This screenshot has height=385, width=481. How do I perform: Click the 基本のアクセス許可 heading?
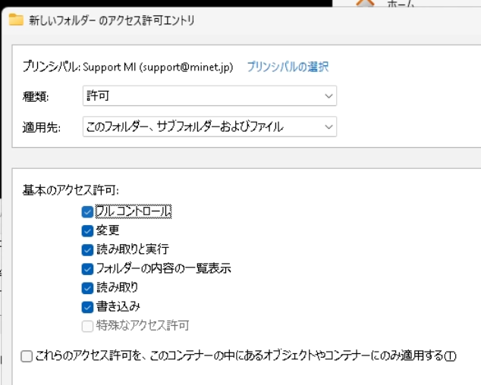click(x=71, y=190)
